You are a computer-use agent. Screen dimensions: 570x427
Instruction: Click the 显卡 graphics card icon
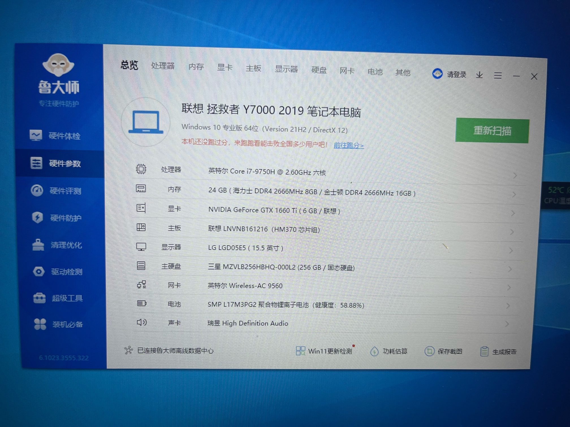pos(141,208)
